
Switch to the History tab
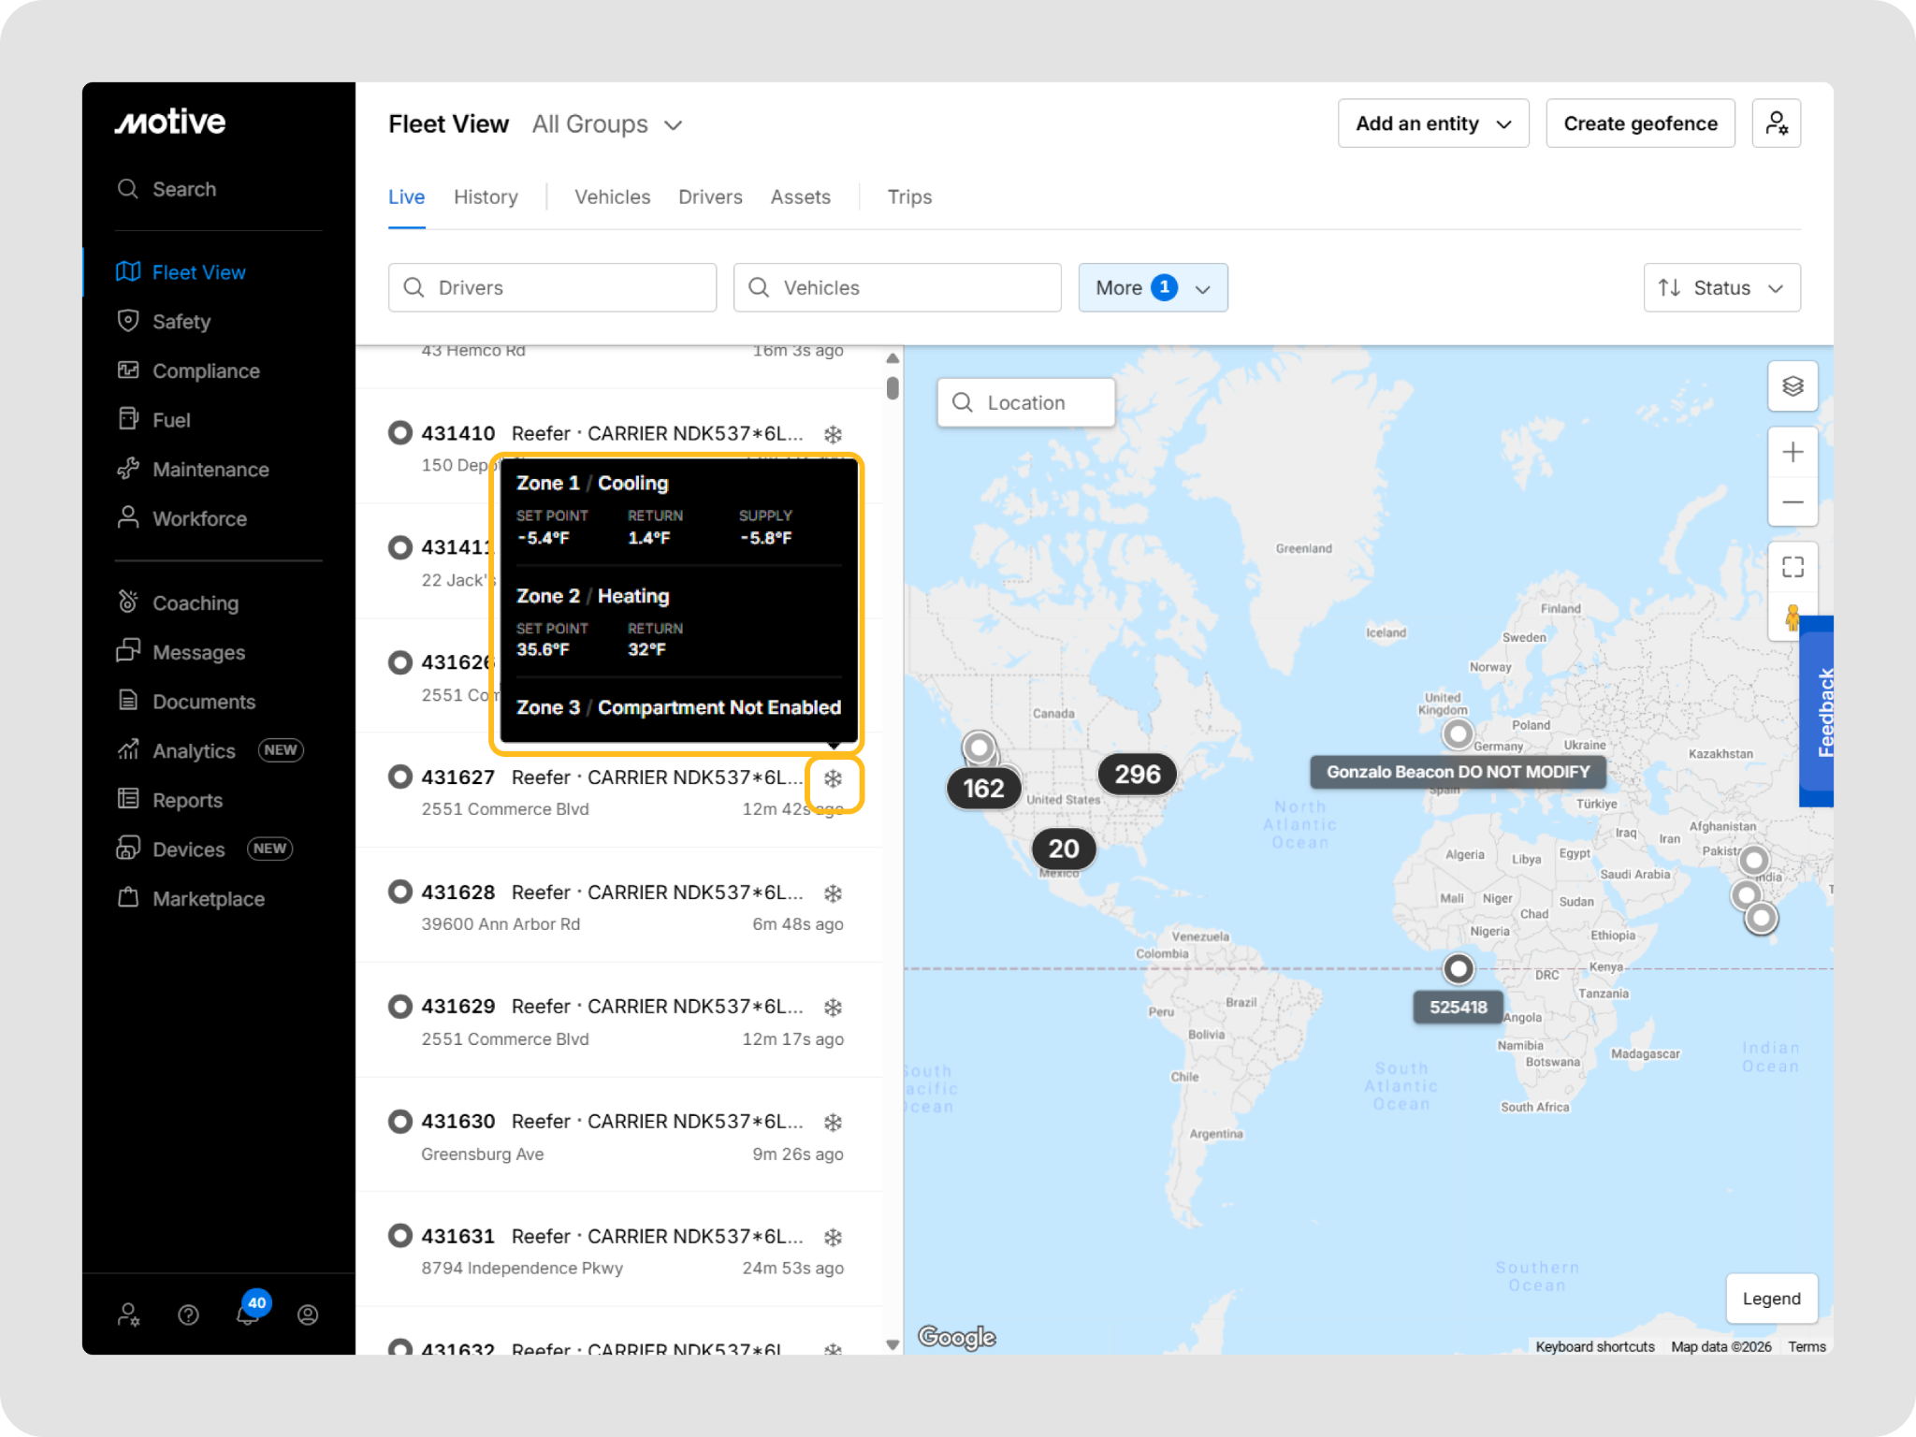pos(486,197)
